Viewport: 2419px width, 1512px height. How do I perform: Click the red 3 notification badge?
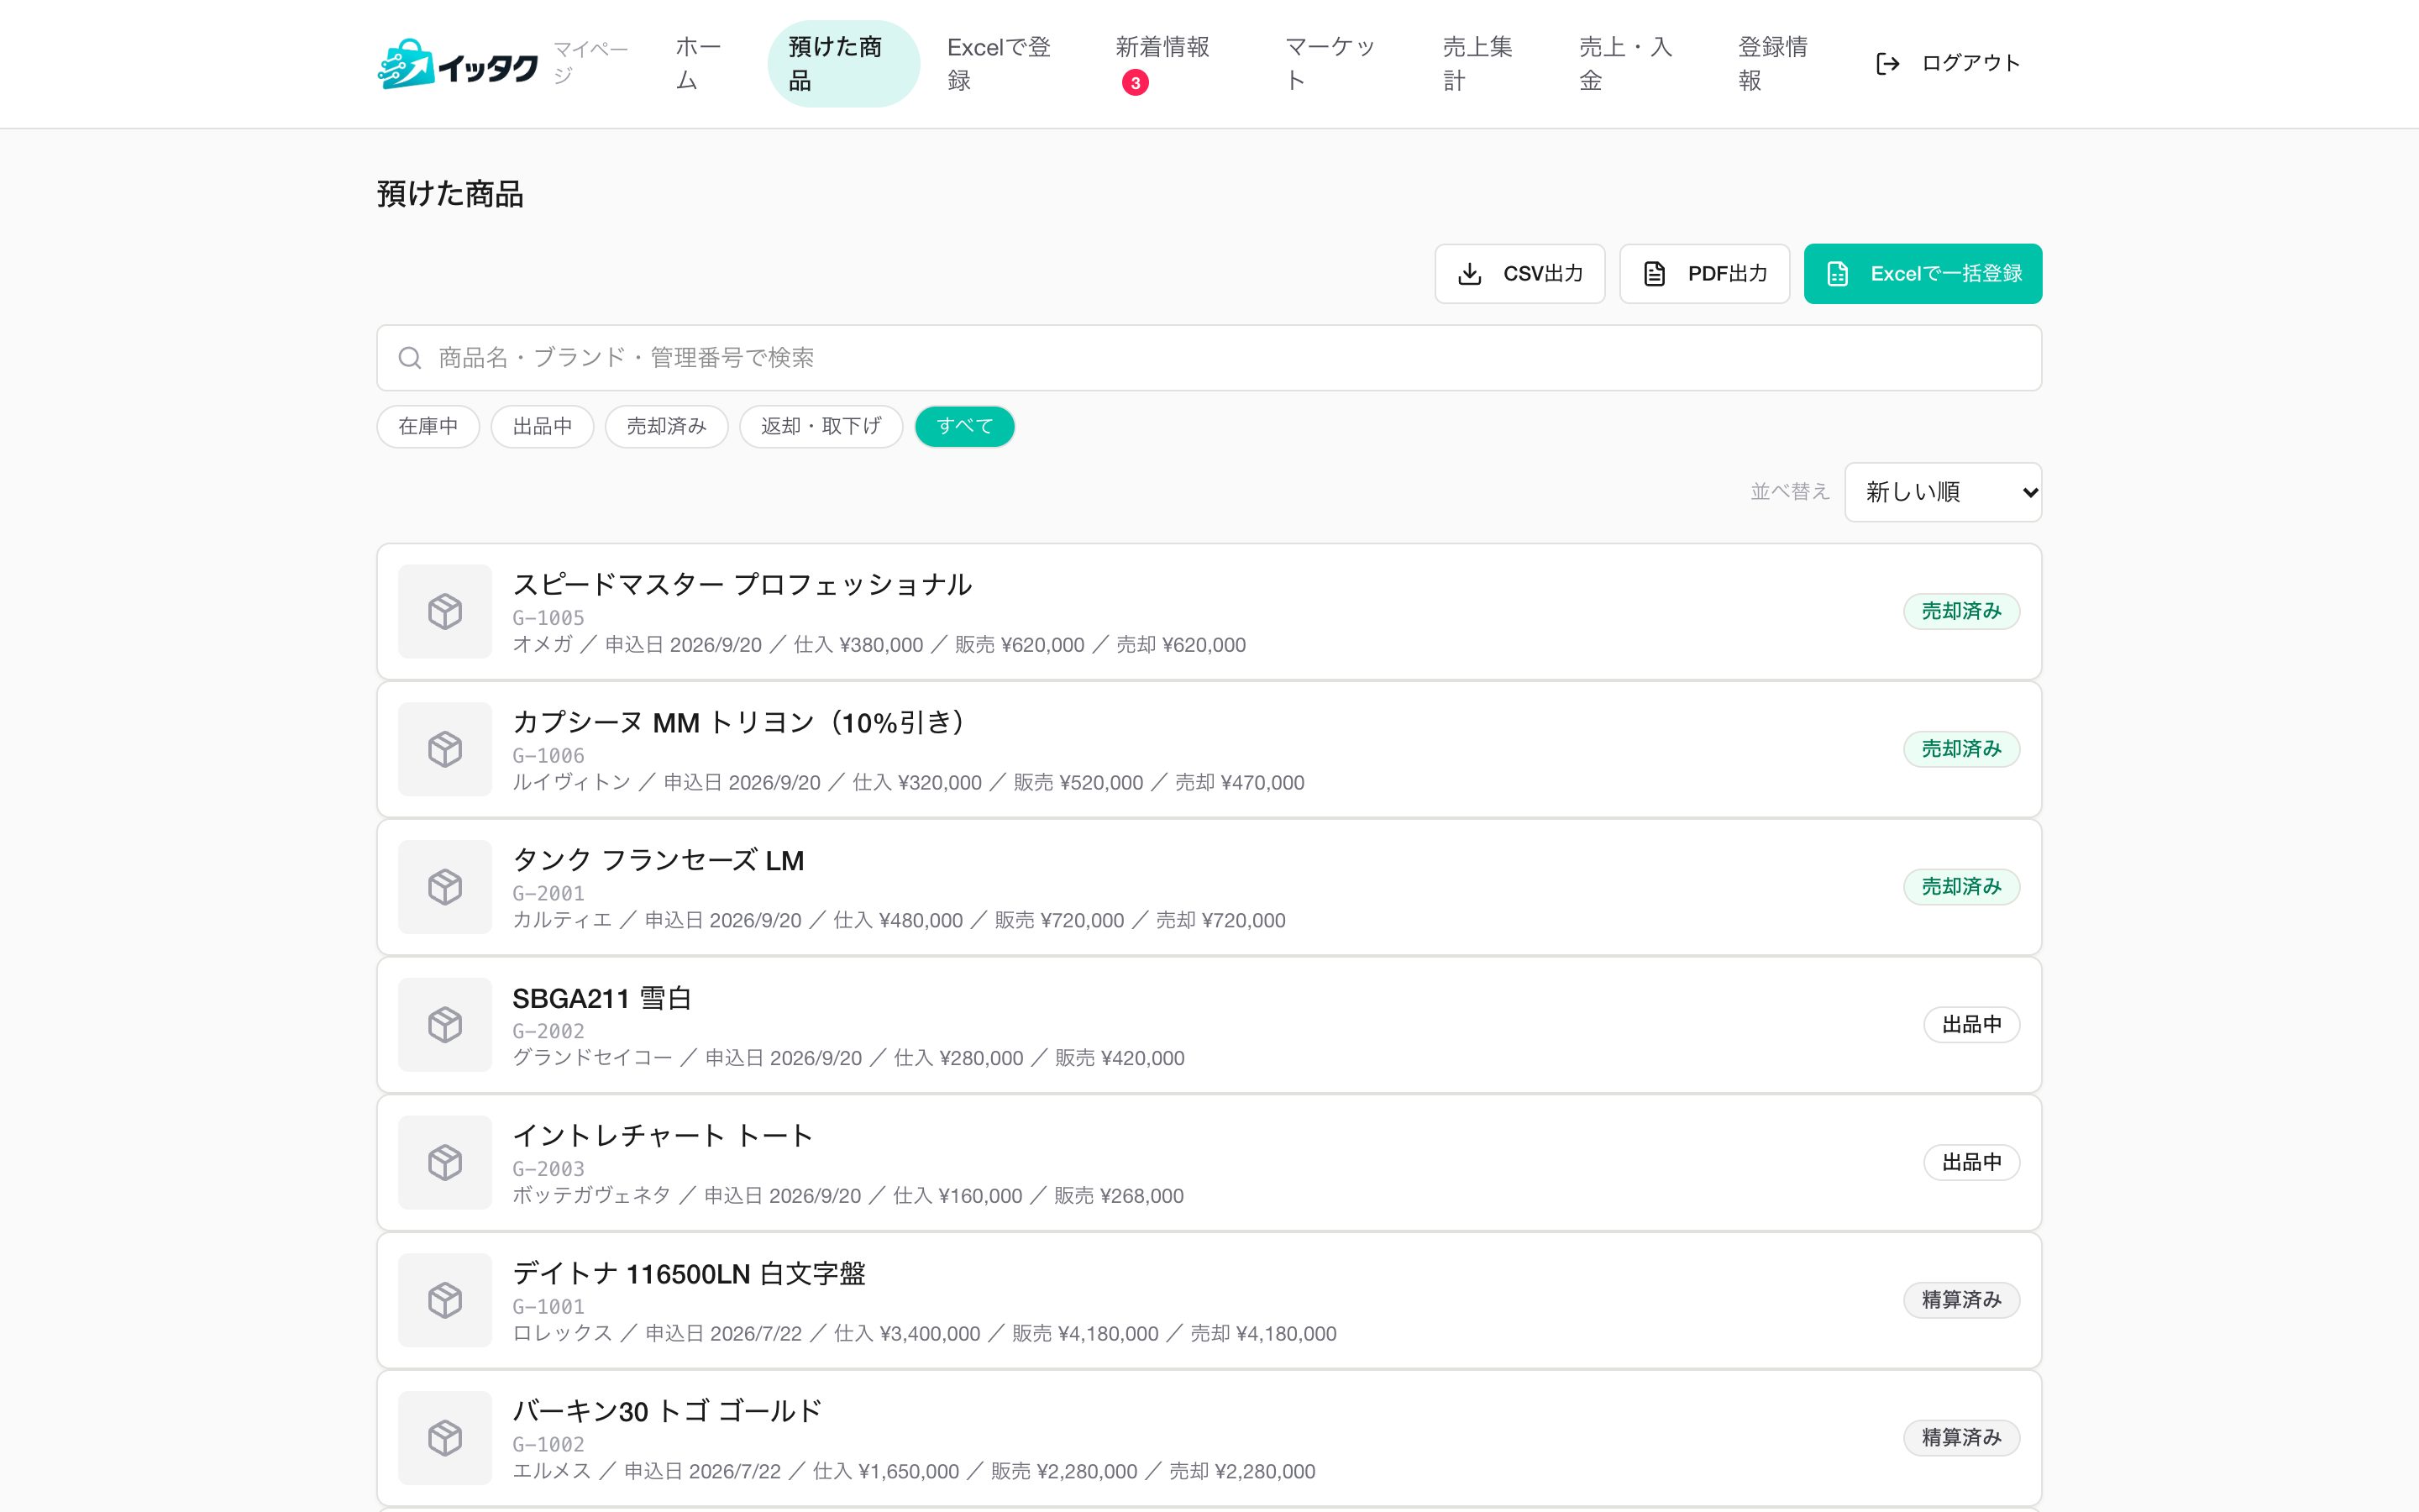click(x=1135, y=83)
